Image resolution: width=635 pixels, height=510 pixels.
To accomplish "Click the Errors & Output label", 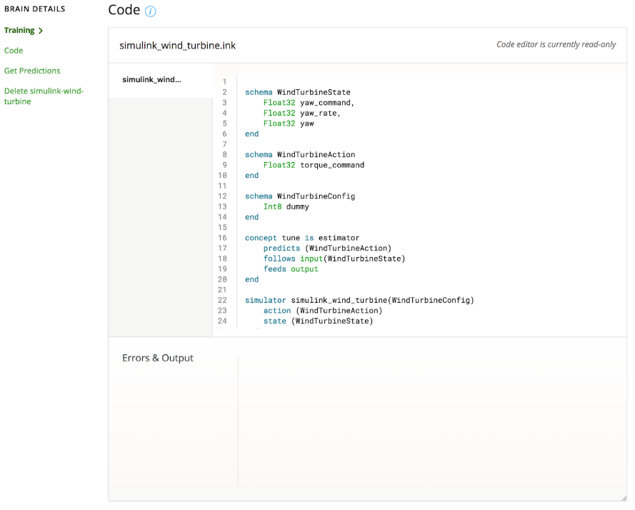I will [x=158, y=358].
